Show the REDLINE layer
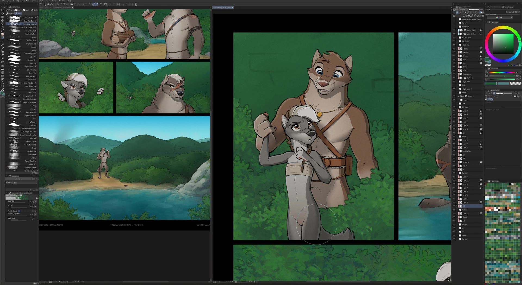The width and height of the screenshot is (522, 285). click(454, 27)
